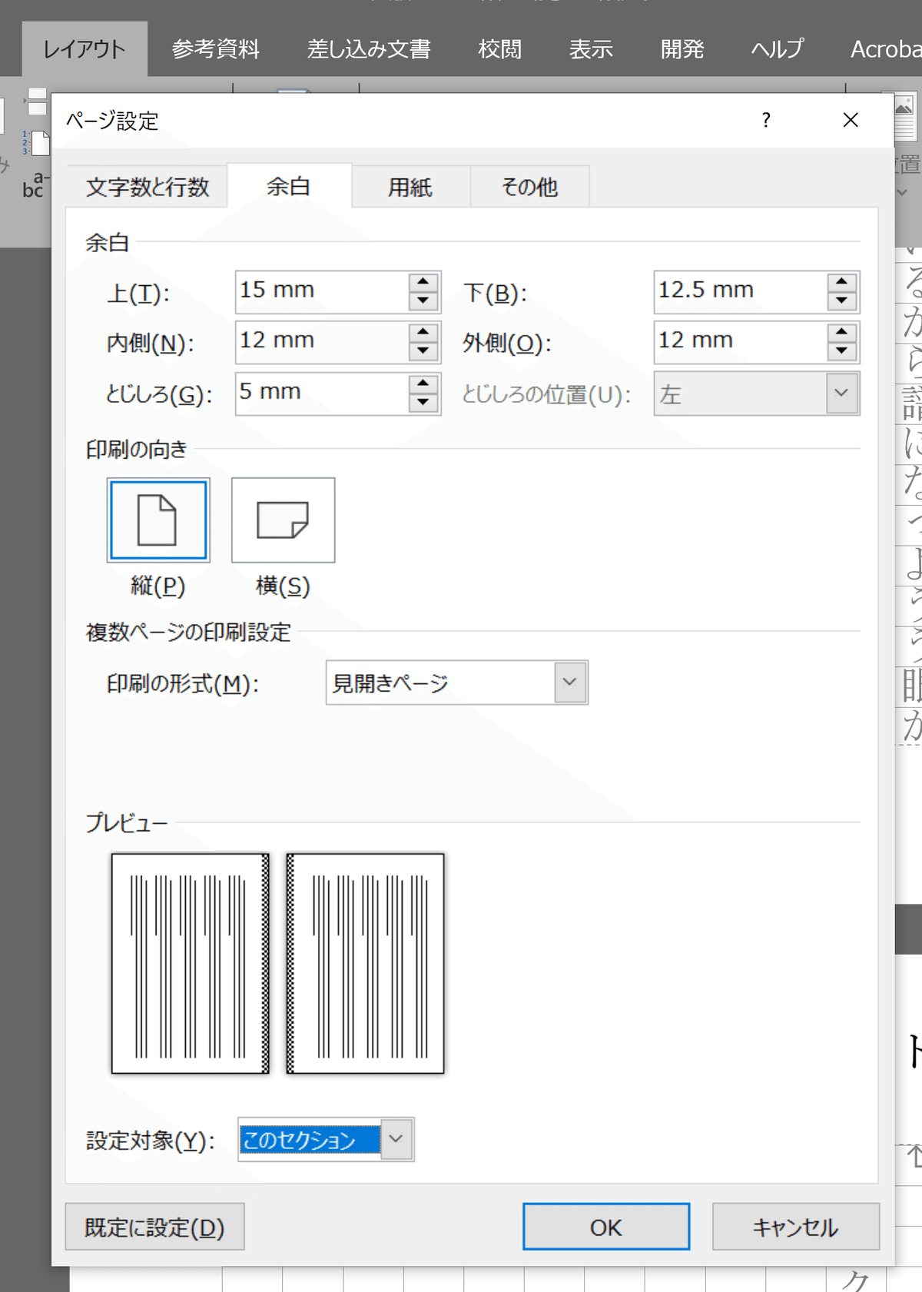
Task: Click the ? help icon in the dialog
Action: 766,120
